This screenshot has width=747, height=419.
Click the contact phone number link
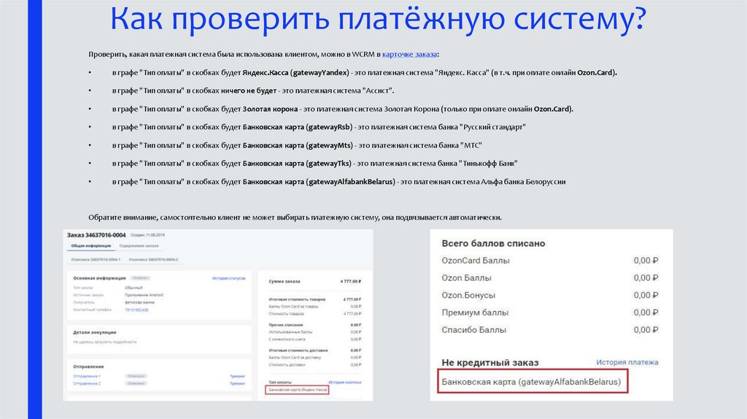click(x=136, y=310)
